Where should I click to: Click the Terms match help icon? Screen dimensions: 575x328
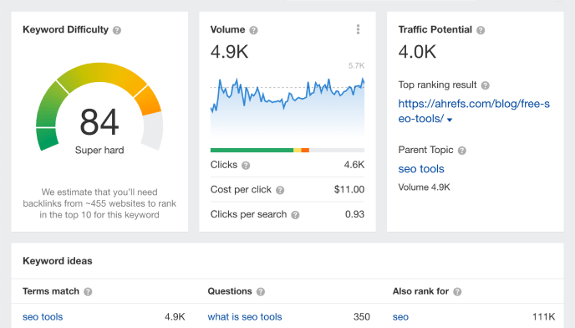88,292
